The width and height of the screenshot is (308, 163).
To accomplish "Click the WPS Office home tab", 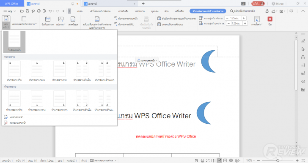I will [x=11, y=3].
